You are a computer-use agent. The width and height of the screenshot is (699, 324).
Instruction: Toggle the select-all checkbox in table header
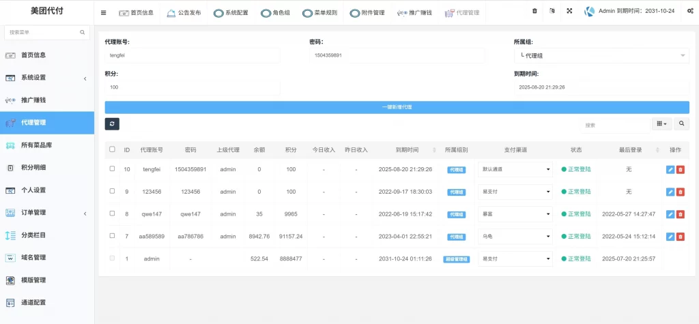112,149
